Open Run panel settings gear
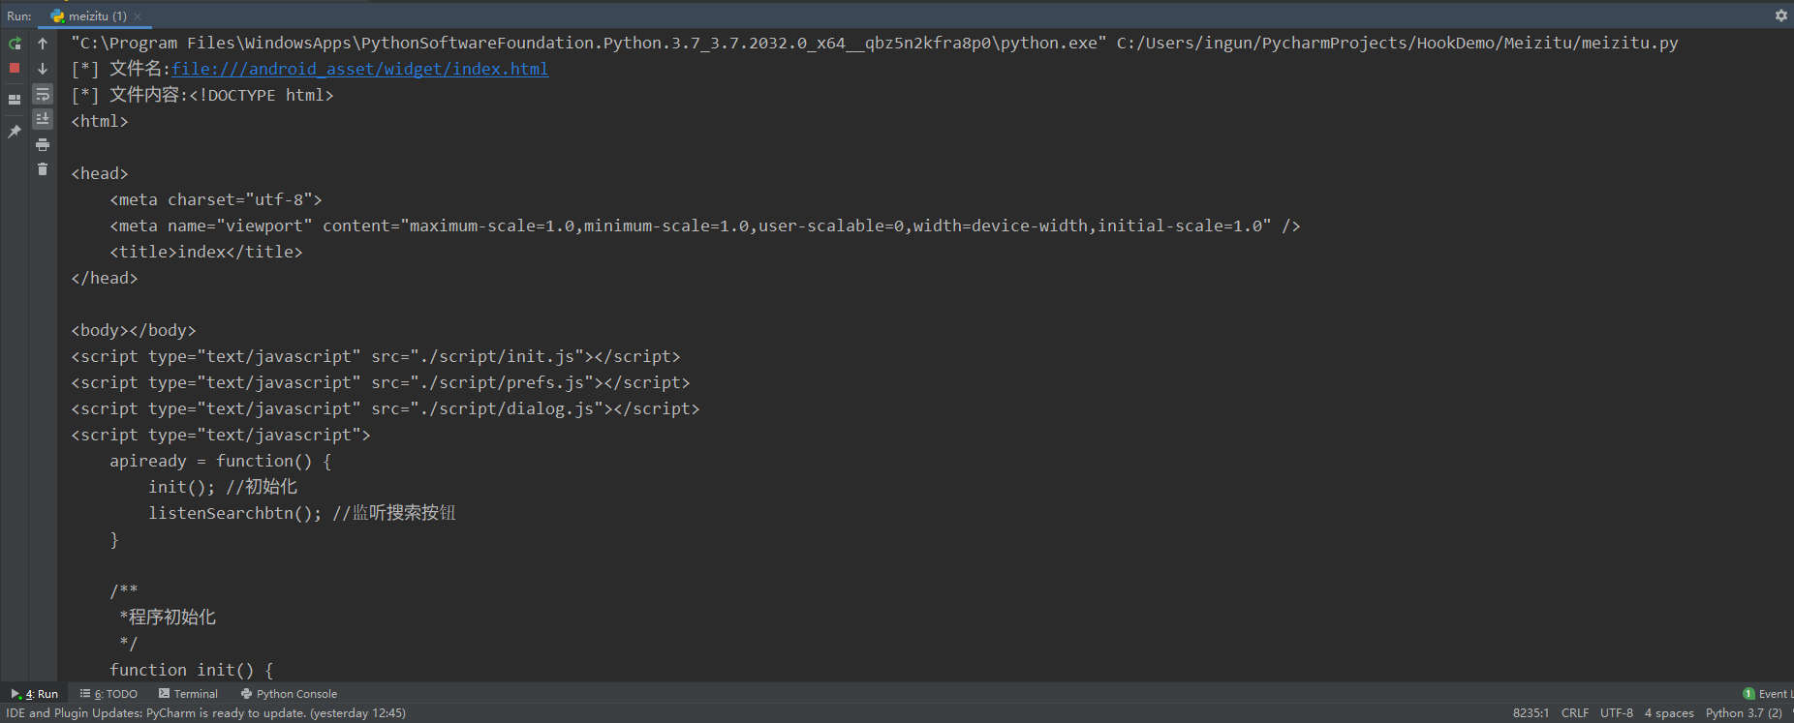This screenshot has height=723, width=1794. pos(1780,15)
